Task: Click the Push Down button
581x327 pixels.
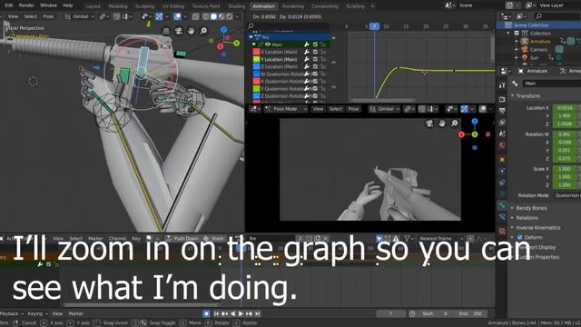Action: click(183, 238)
